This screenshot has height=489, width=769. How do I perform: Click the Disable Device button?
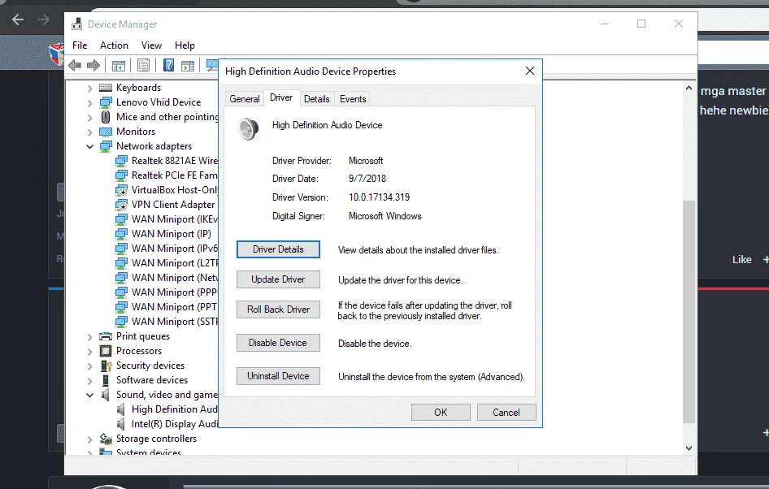tap(278, 343)
